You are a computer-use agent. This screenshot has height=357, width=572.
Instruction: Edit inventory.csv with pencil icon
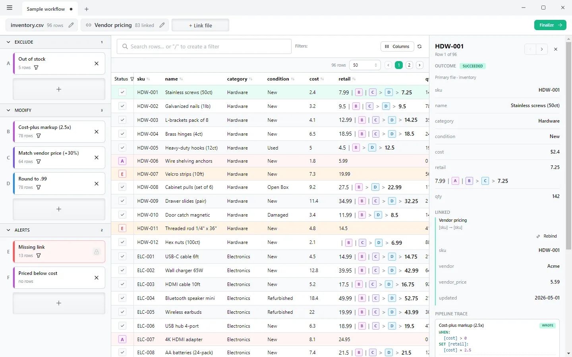click(x=71, y=25)
